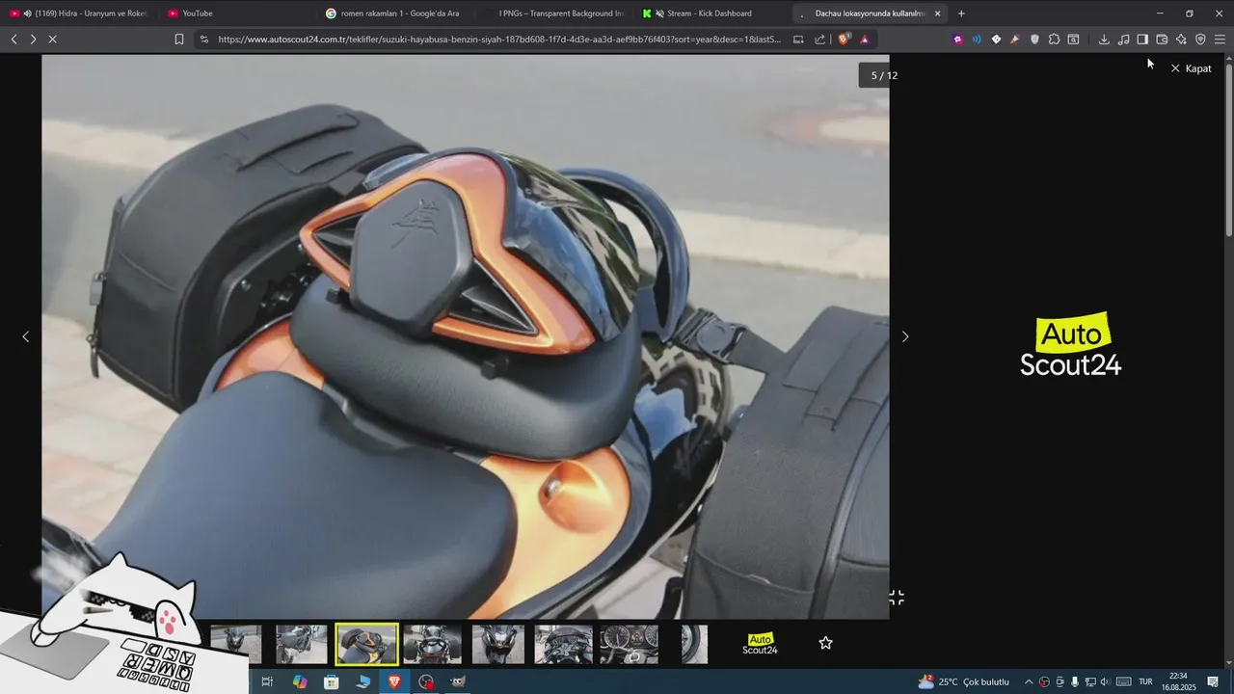This screenshot has width=1234, height=694.
Task: Click the blue sound-wave extension icon
Action: [977, 40]
